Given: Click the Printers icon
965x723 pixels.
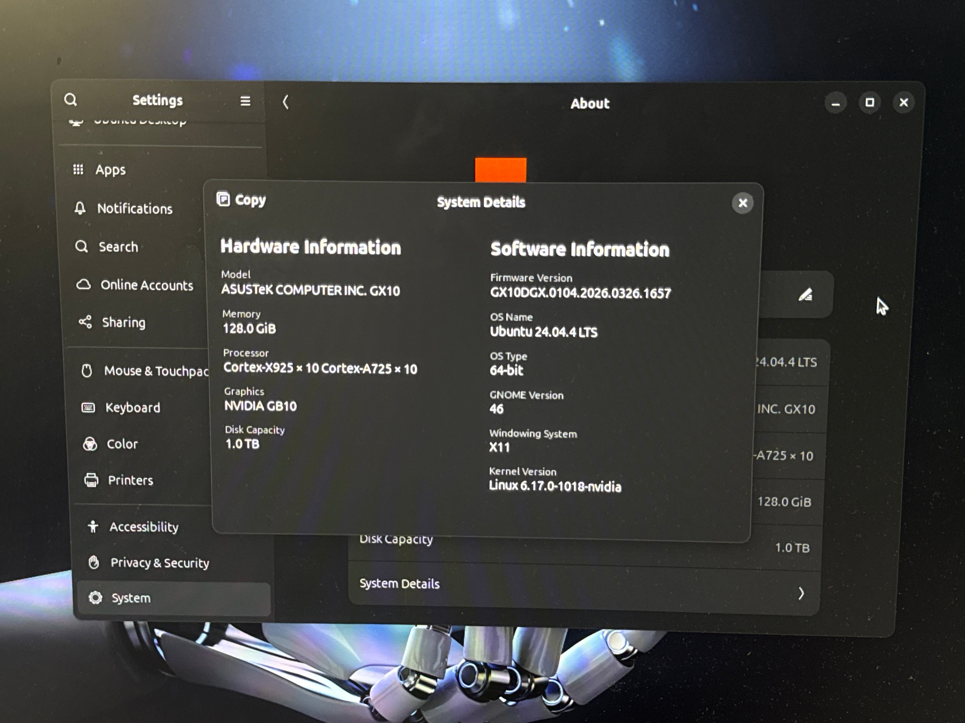Looking at the screenshot, I should pyautogui.click(x=91, y=480).
